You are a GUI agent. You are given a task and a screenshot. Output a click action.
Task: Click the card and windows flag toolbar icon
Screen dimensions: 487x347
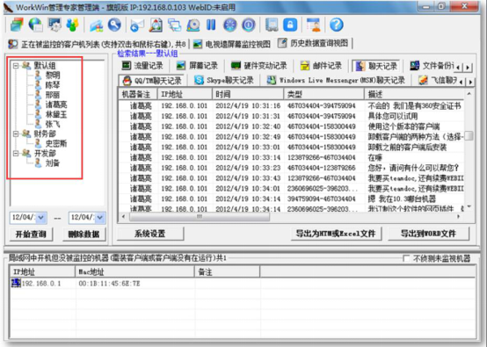coord(97,25)
